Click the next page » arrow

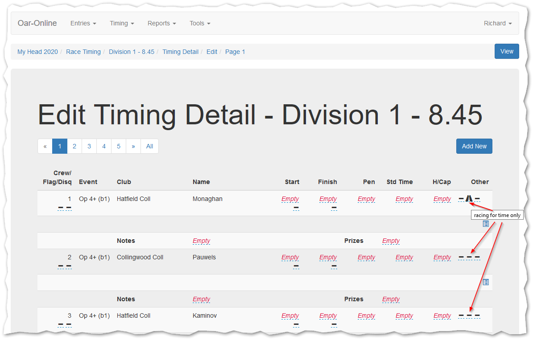(x=133, y=146)
